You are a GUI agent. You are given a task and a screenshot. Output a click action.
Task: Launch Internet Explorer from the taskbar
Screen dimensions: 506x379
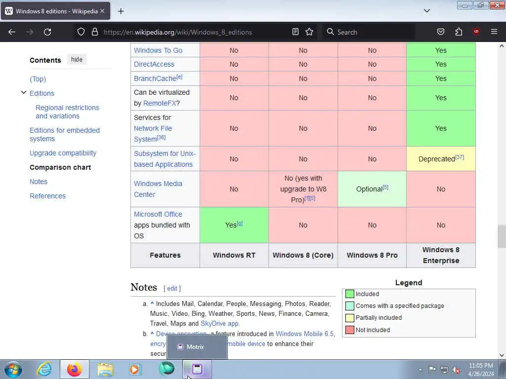pos(44,369)
